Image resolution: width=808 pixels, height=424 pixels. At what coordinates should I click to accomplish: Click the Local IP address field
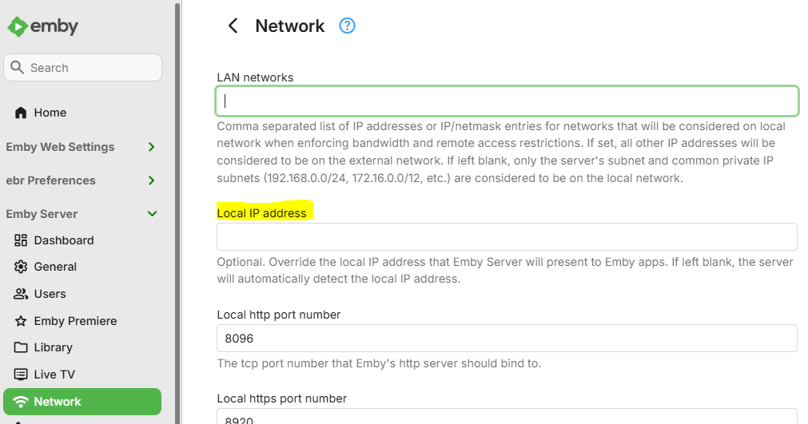click(x=507, y=237)
